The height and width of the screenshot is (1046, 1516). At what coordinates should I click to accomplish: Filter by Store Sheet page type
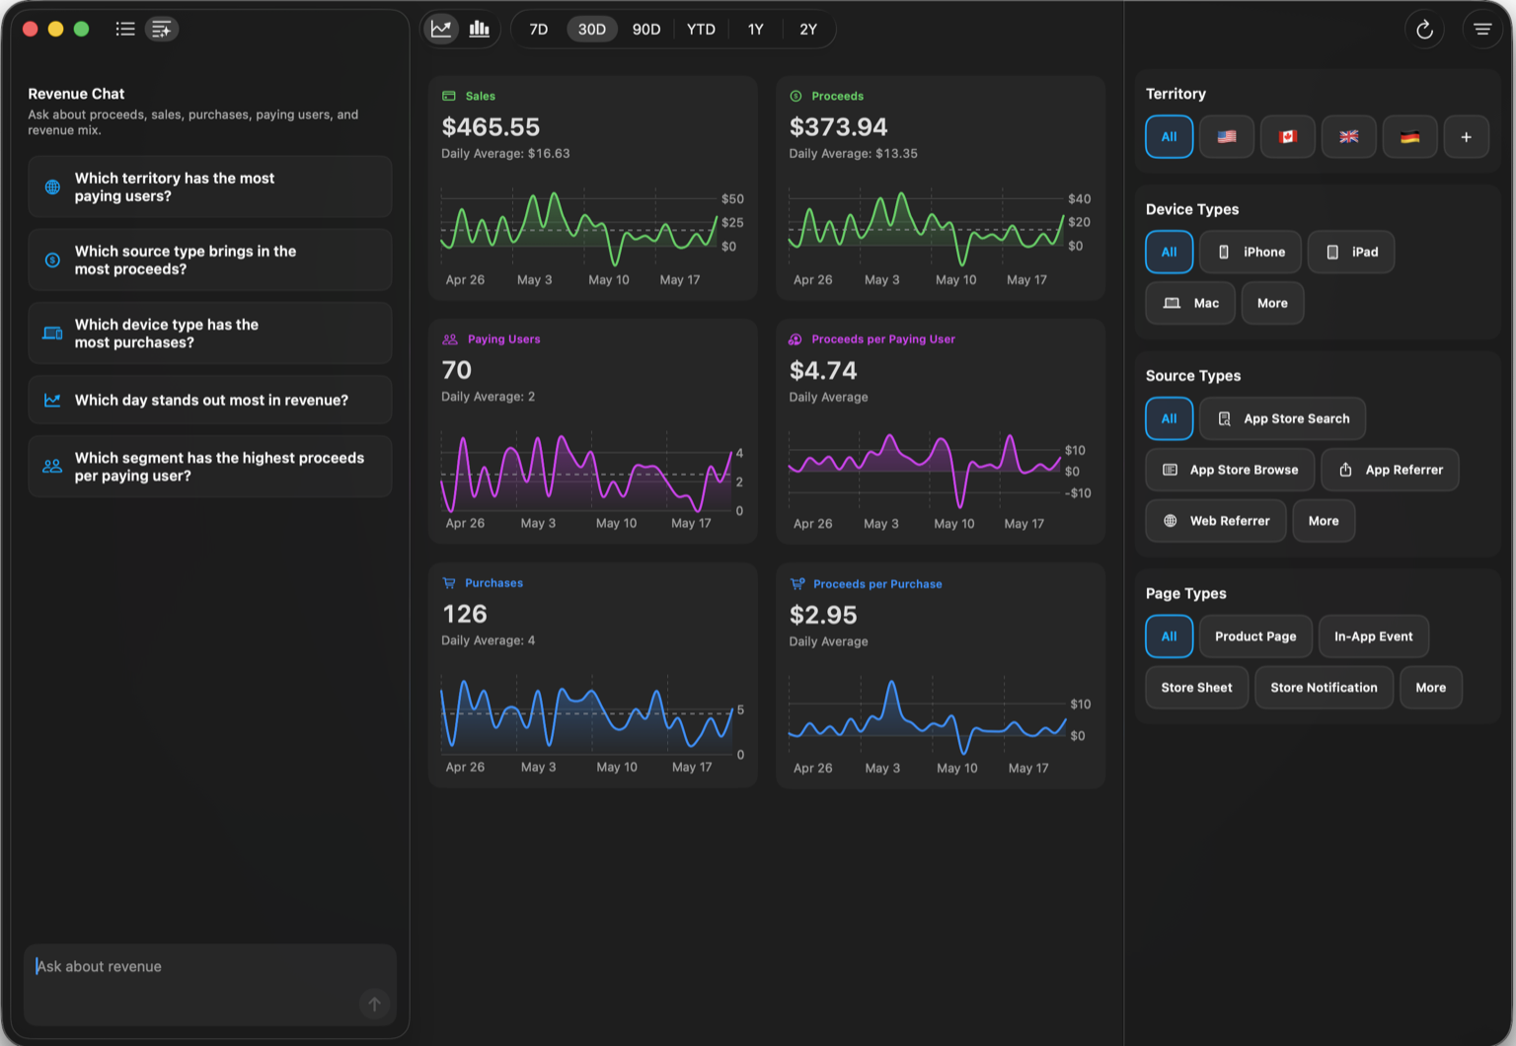(x=1196, y=688)
